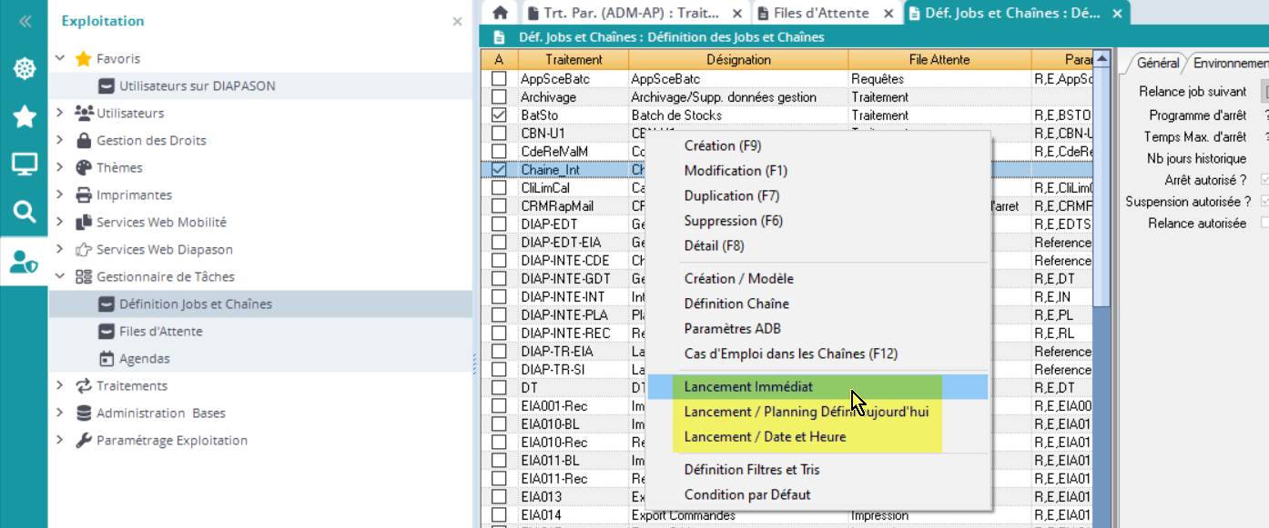Open the favorites star sidebar icon
This screenshot has height=528, width=1269.
(x=24, y=116)
